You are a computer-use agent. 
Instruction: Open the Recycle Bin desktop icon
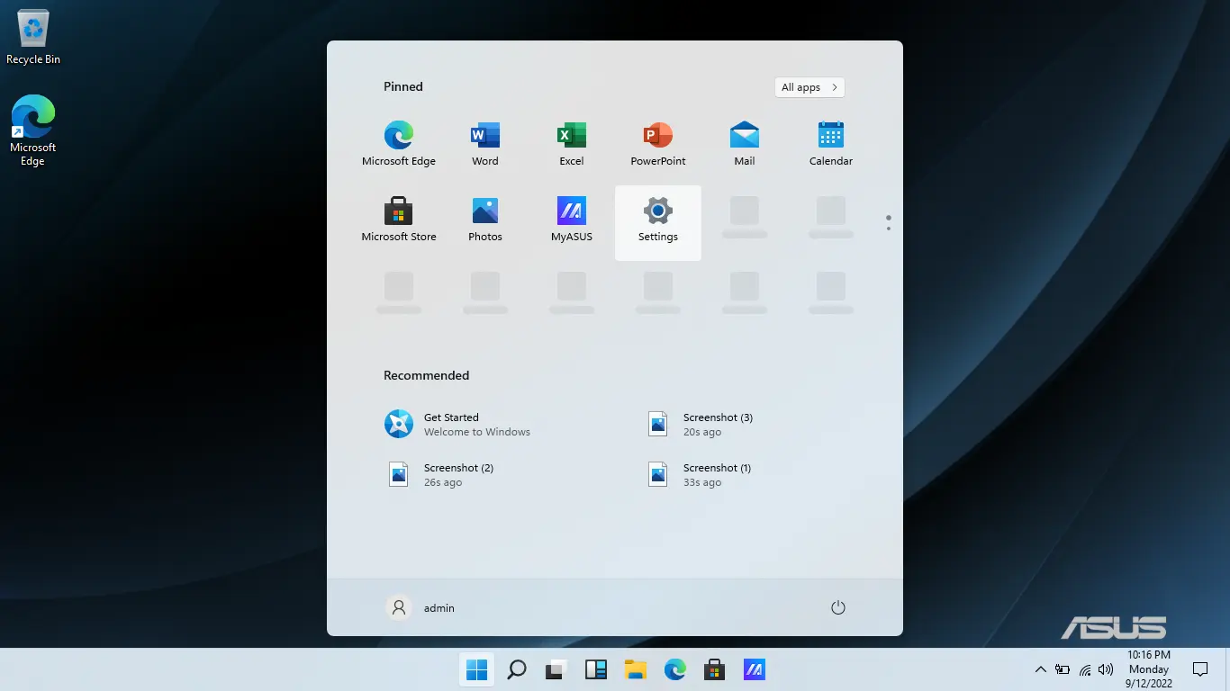click(33, 38)
